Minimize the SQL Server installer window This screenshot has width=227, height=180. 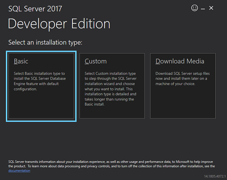click(203, 9)
